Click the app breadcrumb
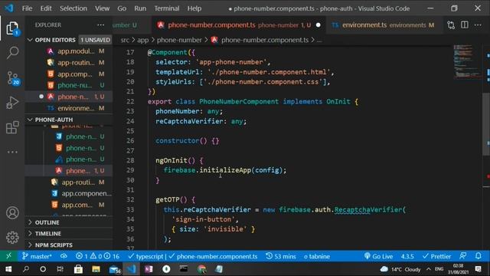 point(143,40)
